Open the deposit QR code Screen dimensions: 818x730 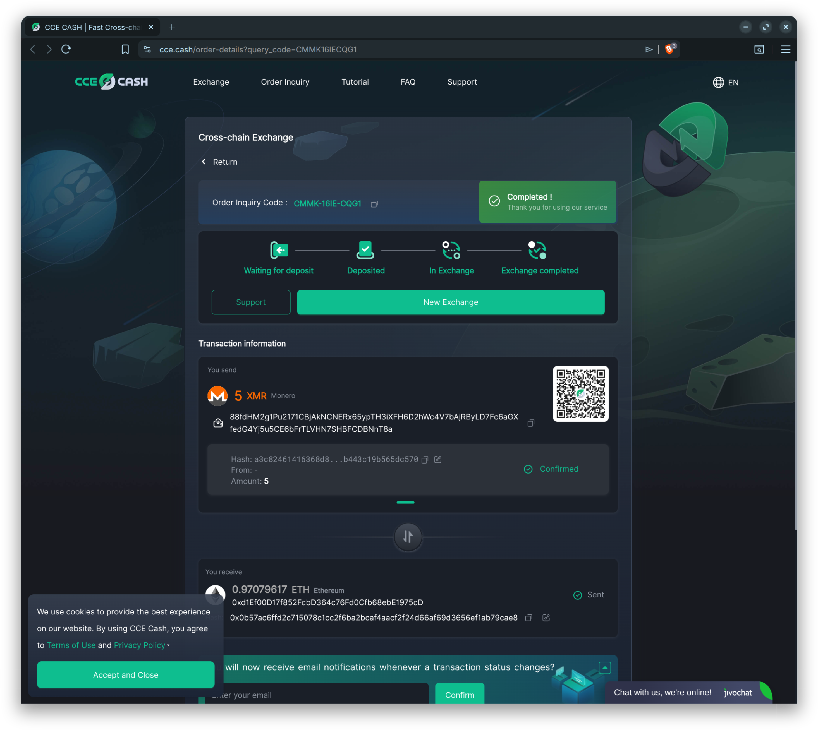point(580,394)
